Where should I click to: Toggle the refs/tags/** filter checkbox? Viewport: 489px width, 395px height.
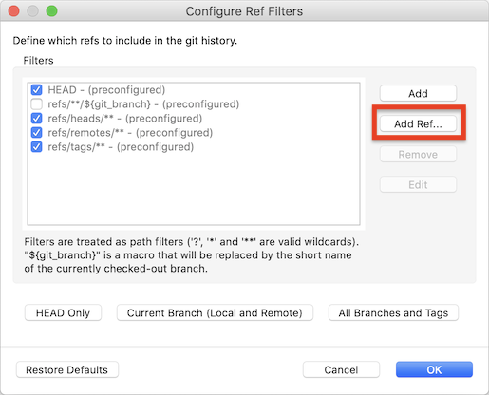coord(37,147)
